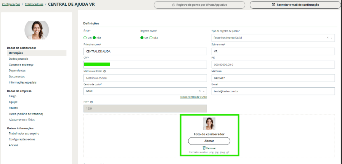Select Sim for É CLT
Viewport: 342px width, 164px height.
[x=85, y=38]
